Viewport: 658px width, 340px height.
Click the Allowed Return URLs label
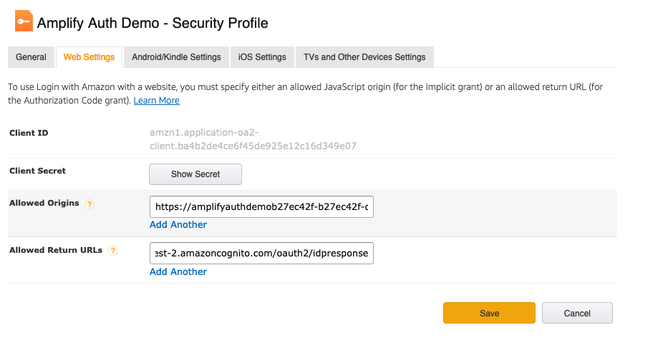[x=56, y=250]
